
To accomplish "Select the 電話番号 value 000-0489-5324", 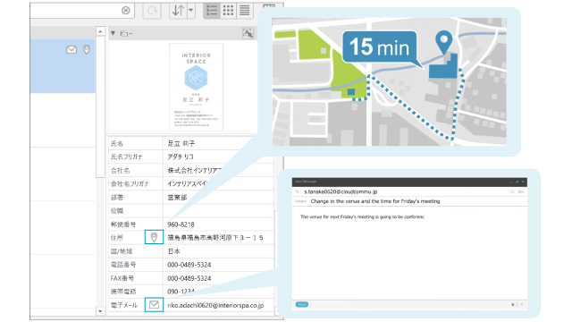I will (189, 265).
